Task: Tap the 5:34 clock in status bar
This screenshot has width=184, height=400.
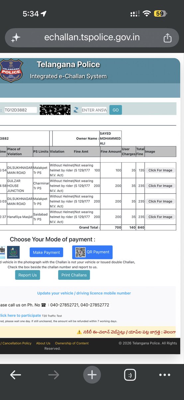Action: pyautogui.click(x=31, y=14)
